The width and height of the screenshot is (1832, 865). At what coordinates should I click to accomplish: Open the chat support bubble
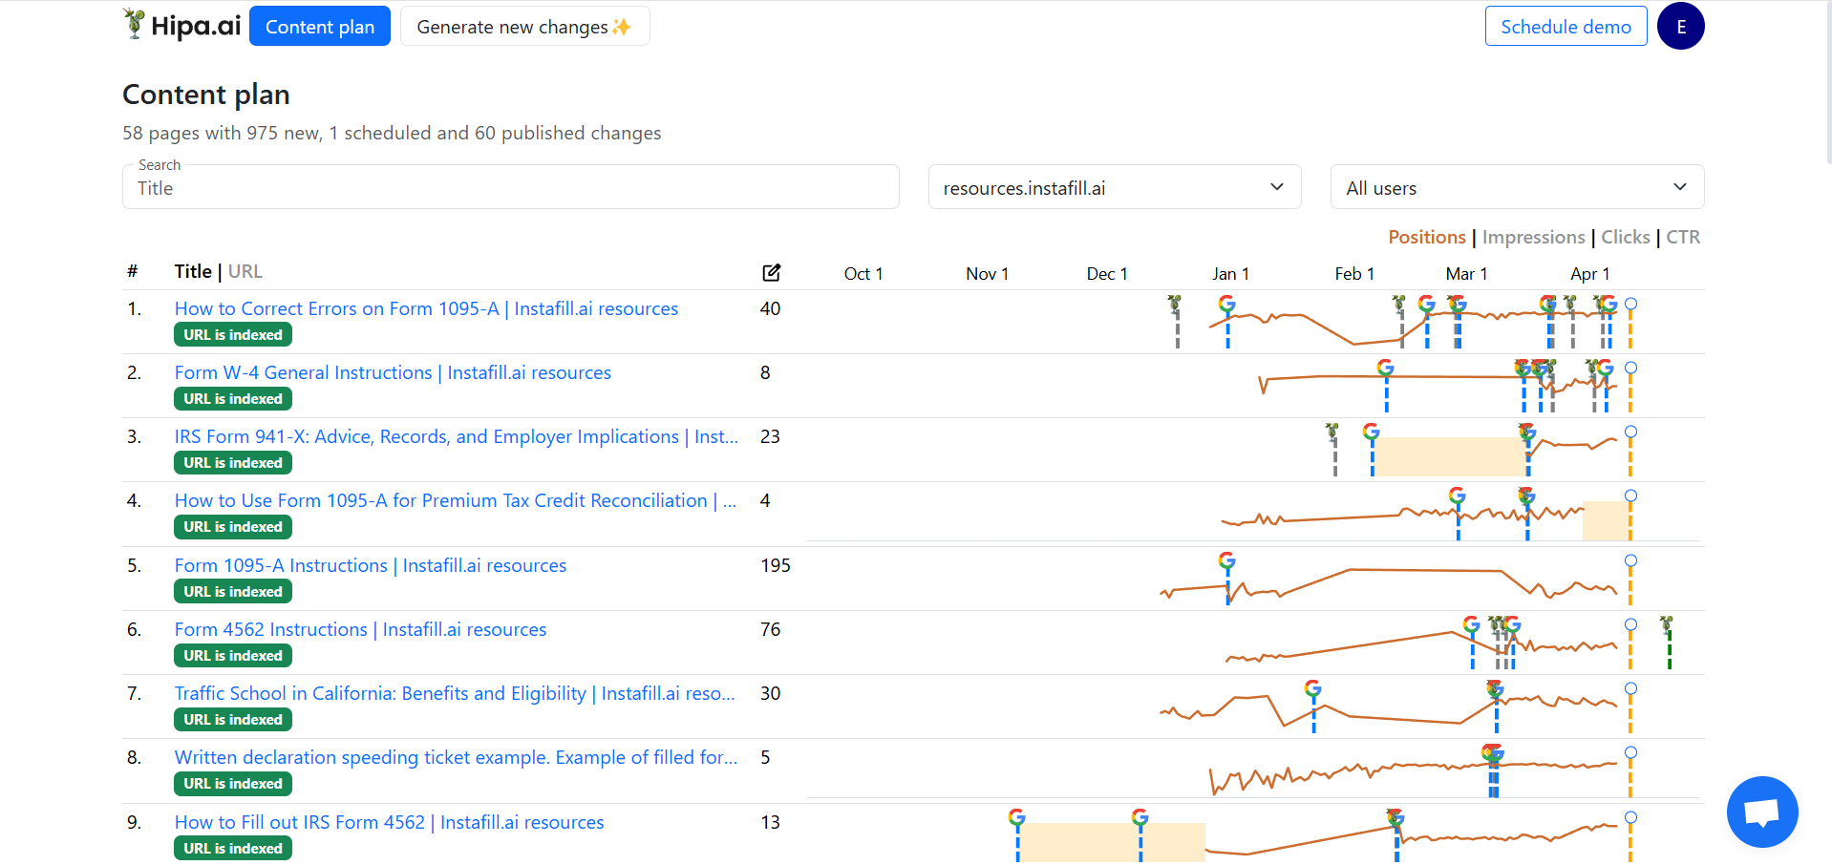1761,812
